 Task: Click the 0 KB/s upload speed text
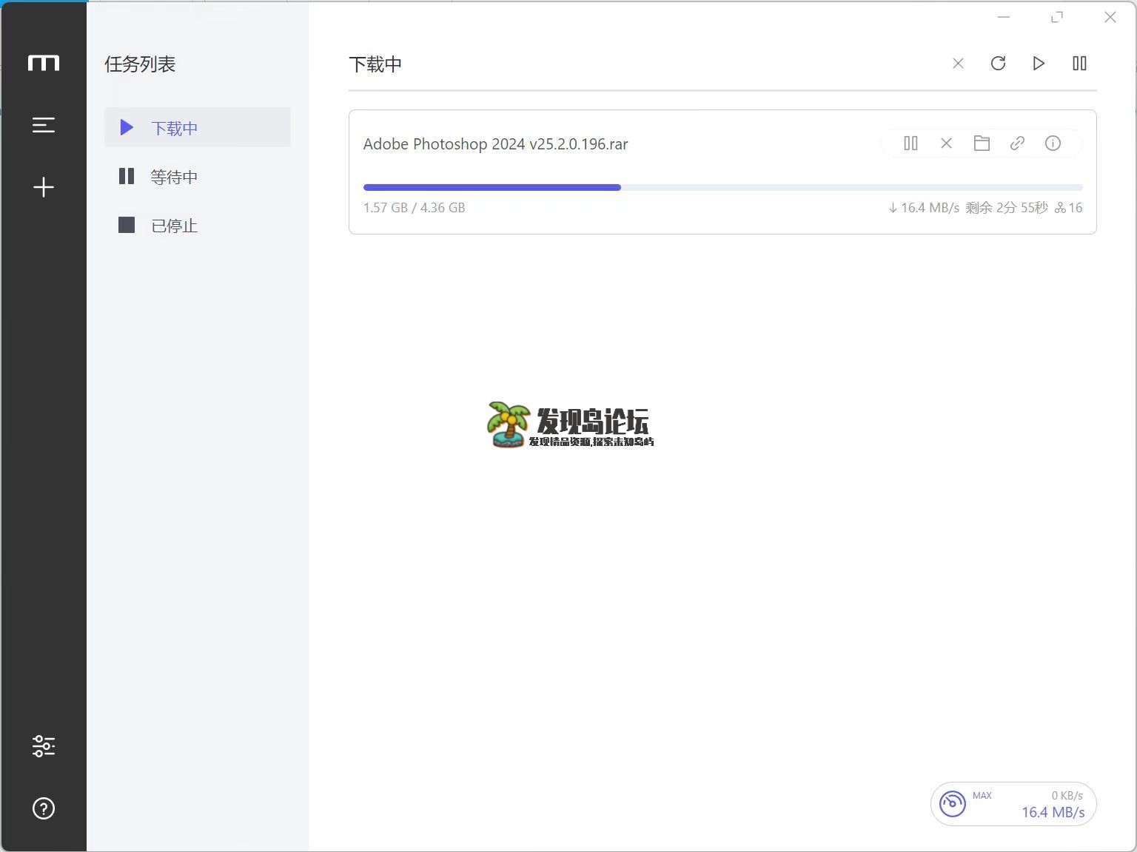pyautogui.click(x=1067, y=796)
